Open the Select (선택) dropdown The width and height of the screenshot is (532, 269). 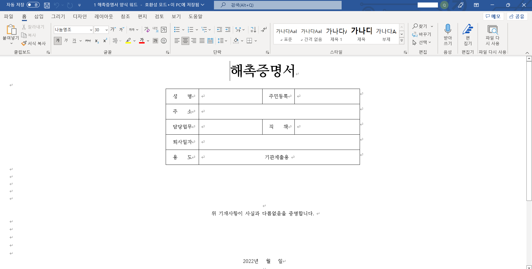click(x=422, y=42)
